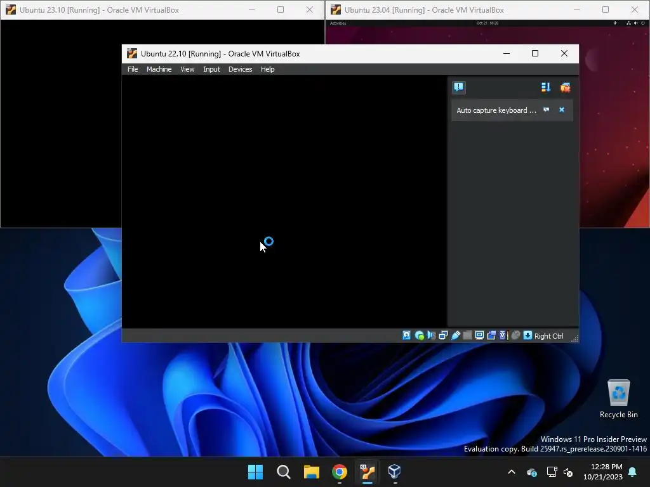Minimize the Ubuntu 23.10 VirtualBox window
650x487 pixels.
pos(251,10)
